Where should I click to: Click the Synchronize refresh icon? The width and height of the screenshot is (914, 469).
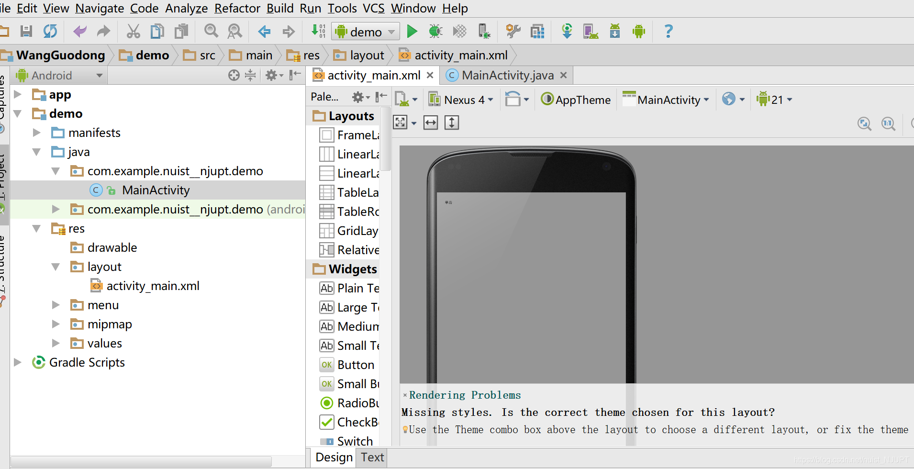(x=50, y=32)
